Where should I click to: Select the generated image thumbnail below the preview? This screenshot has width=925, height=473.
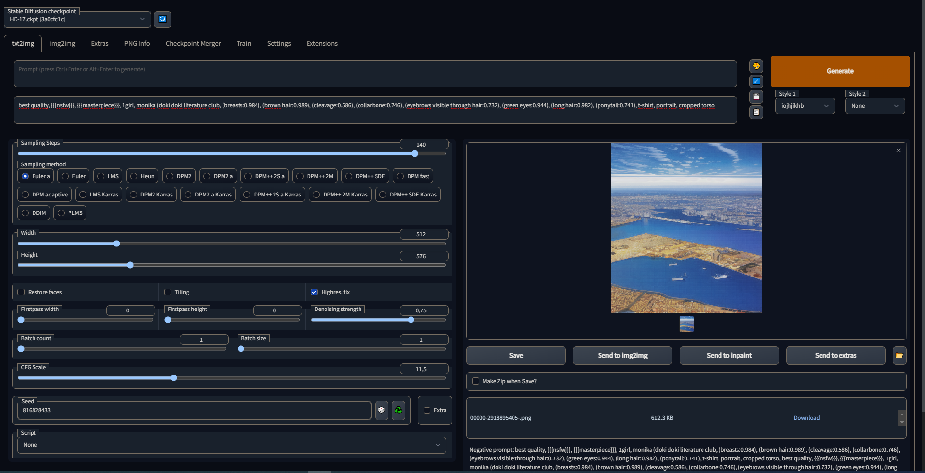(x=686, y=324)
